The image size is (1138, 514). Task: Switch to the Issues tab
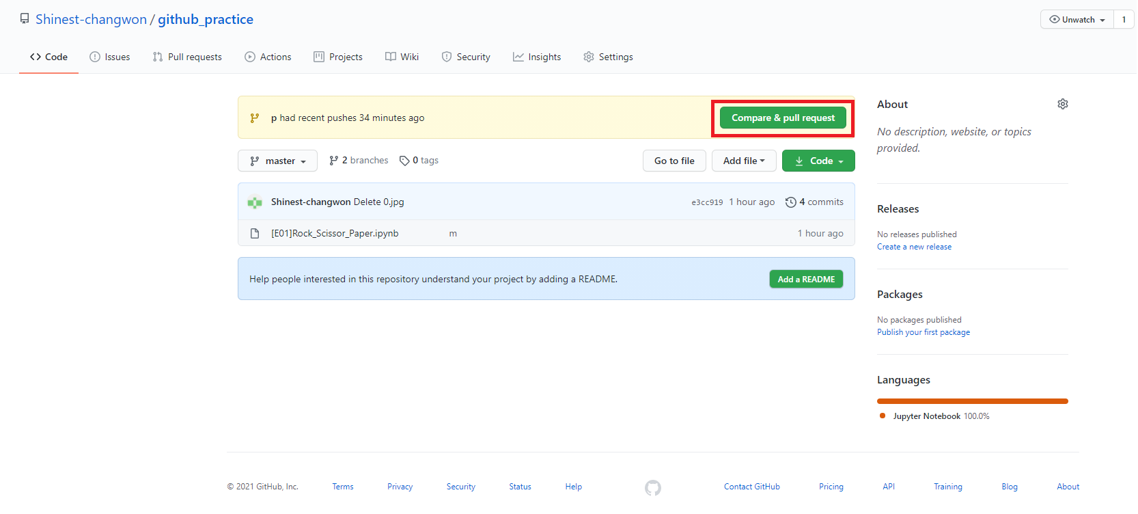[110, 57]
